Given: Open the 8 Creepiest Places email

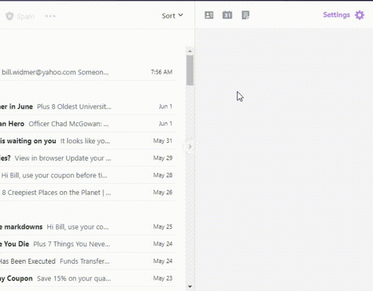Looking at the screenshot, I should tap(87, 192).
